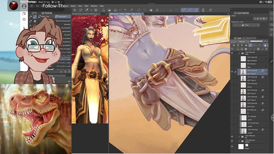Select the Thick paint sub tool group
This screenshot has height=154, width=274.
(63, 17)
